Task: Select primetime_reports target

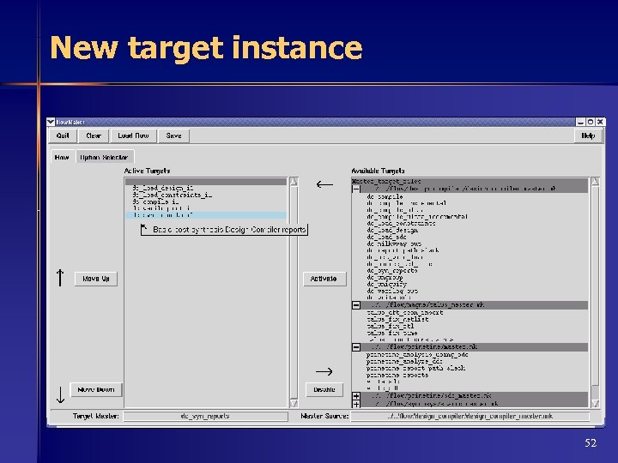Action: tap(397, 376)
